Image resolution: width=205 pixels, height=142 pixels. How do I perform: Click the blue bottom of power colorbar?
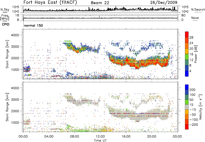tap(187, 74)
